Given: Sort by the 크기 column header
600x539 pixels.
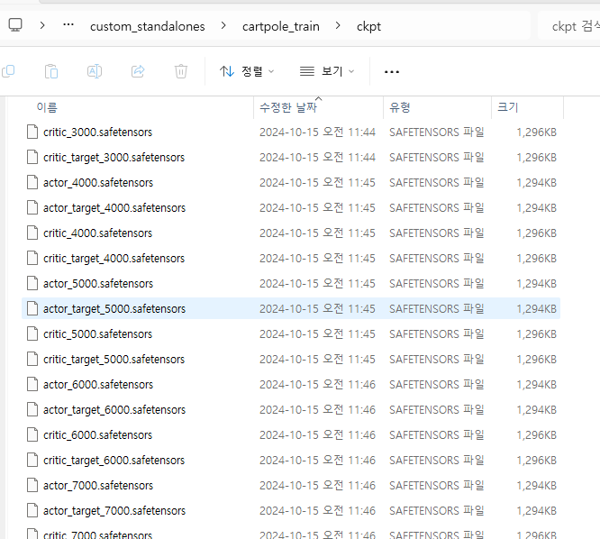Looking at the screenshot, I should tap(508, 107).
